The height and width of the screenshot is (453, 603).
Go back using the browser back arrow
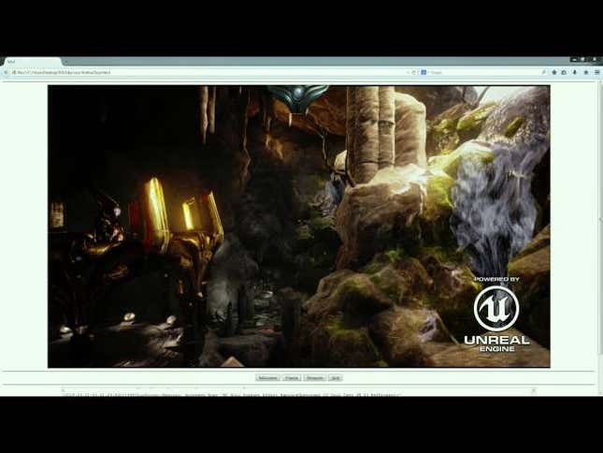click(x=6, y=72)
